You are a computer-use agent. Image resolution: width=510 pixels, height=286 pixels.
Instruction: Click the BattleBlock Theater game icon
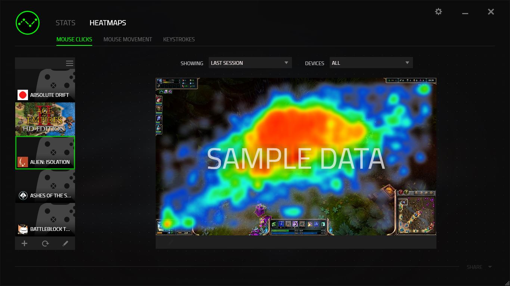(23, 229)
